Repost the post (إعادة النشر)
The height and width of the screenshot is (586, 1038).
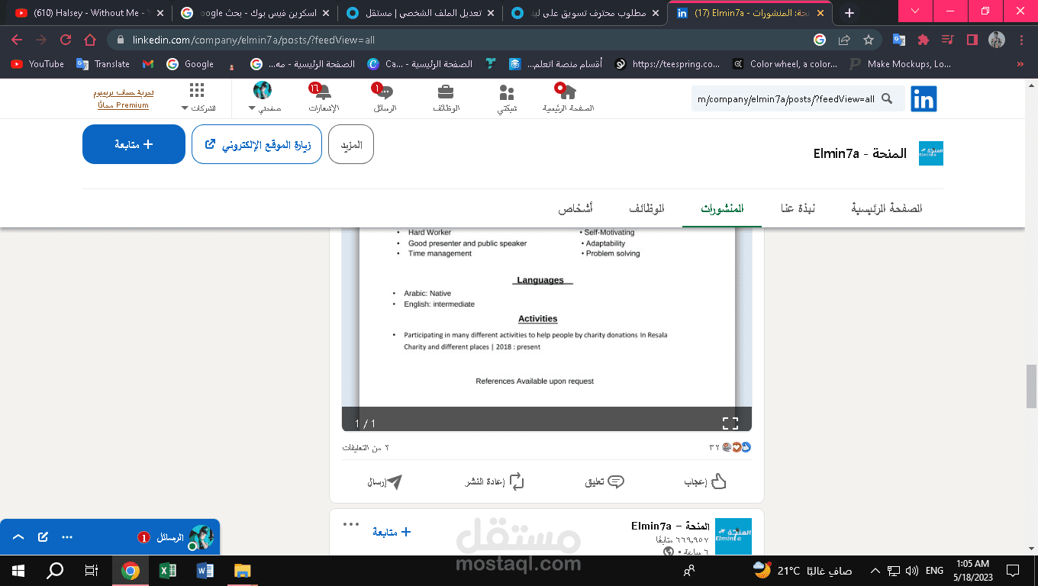(x=495, y=481)
